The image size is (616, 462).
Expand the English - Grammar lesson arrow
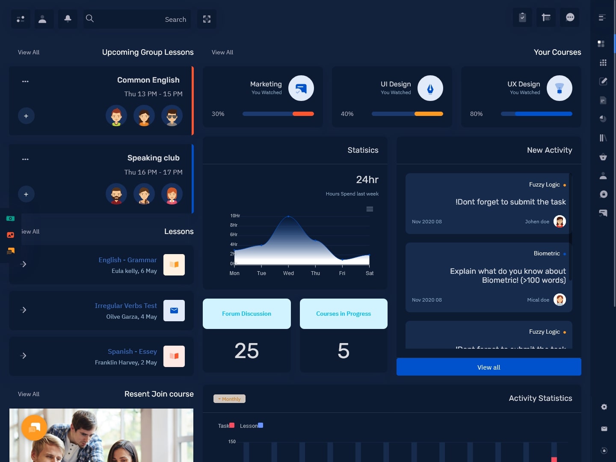click(x=24, y=264)
